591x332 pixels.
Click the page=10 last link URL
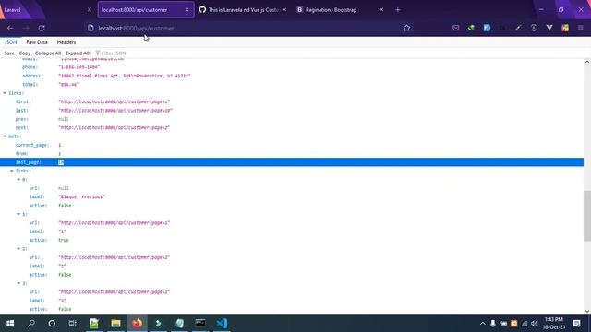(x=115, y=111)
